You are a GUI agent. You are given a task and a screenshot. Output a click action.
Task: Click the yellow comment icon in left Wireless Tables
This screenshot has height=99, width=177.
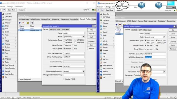pos(28,23)
